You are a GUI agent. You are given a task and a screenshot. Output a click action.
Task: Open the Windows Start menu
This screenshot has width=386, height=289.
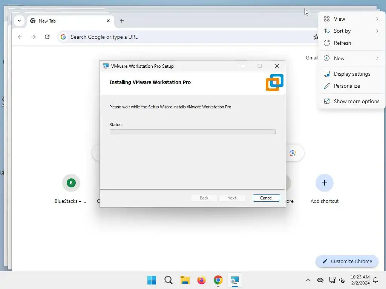pyautogui.click(x=152, y=280)
